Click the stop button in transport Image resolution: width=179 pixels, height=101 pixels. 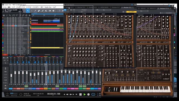81,95
